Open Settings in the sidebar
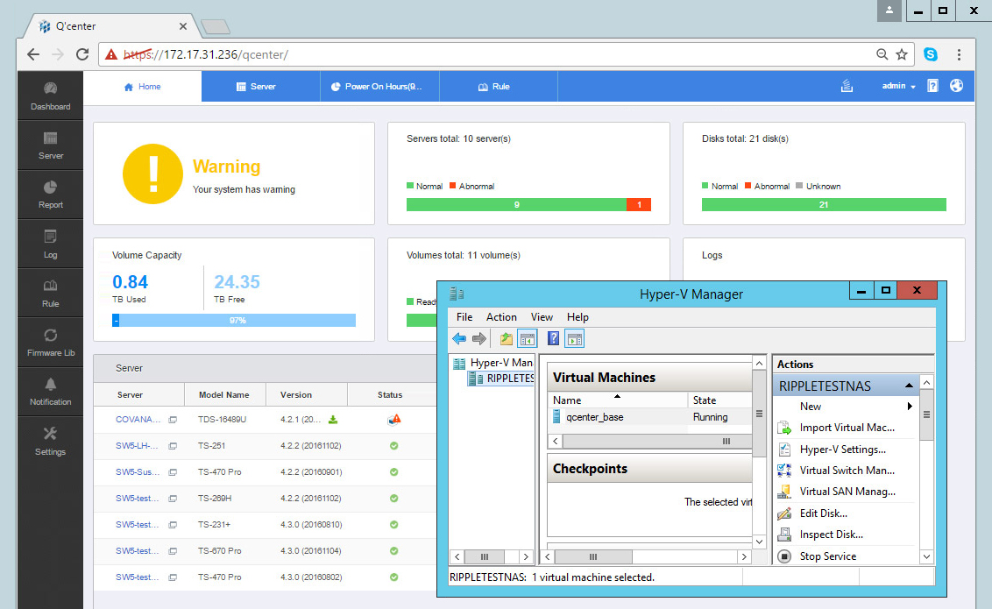 (x=51, y=442)
